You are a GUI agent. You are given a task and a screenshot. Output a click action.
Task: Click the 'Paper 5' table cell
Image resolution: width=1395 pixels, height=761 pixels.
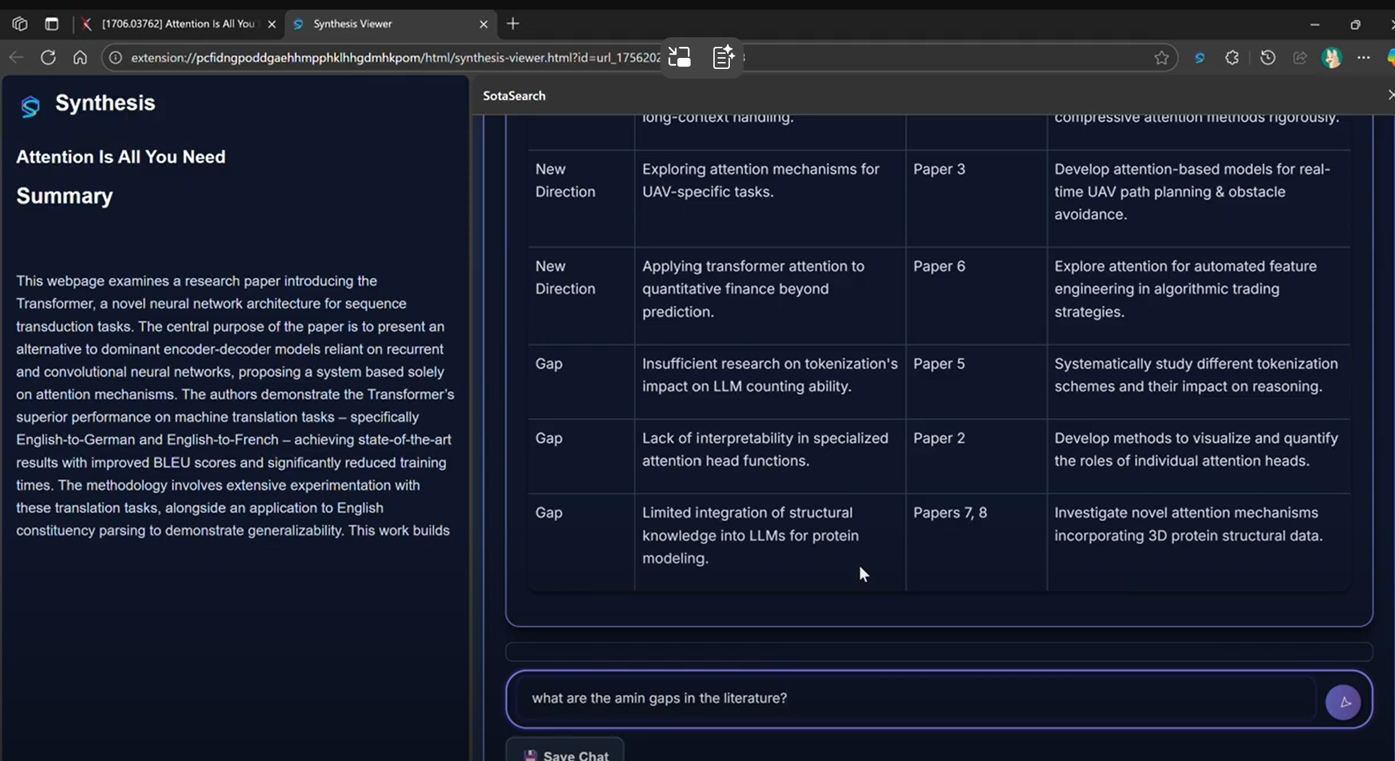pyautogui.click(x=976, y=382)
